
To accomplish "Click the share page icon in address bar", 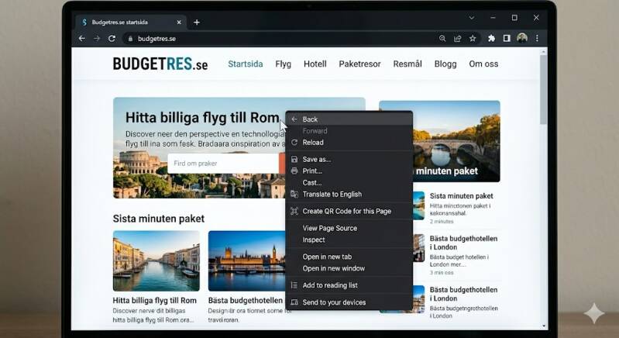I will pyautogui.click(x=458, y=38).
